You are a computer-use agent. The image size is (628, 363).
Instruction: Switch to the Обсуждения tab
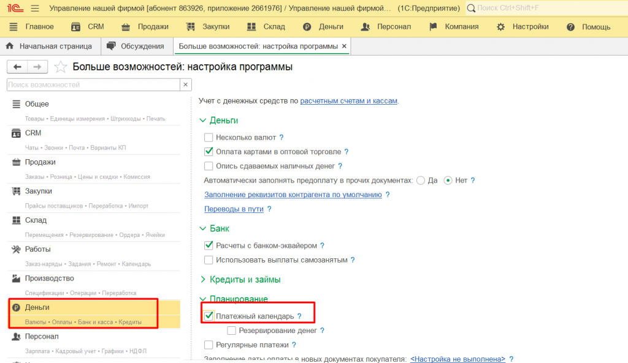pyautogui.click(x=136, y=47)
